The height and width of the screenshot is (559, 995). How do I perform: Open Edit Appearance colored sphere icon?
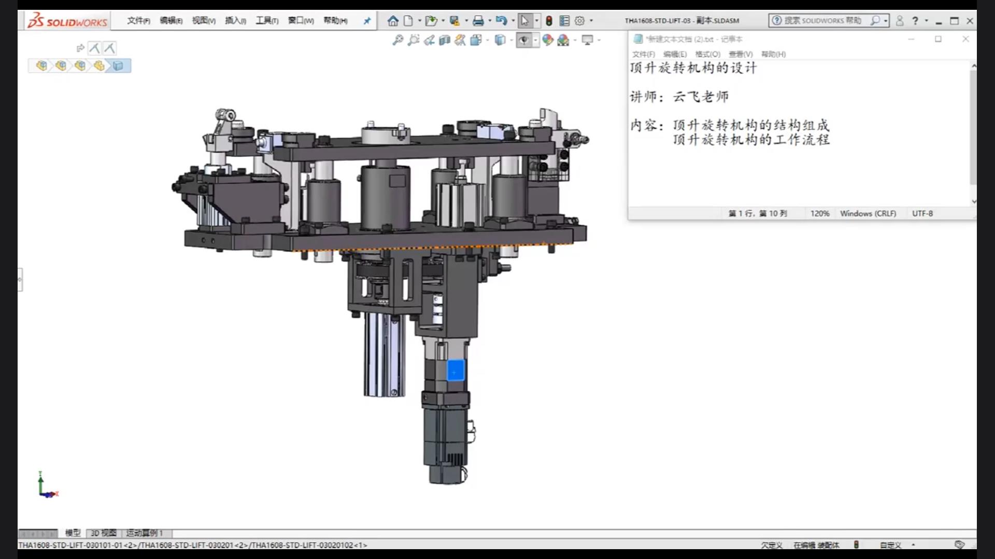(548, 40)
